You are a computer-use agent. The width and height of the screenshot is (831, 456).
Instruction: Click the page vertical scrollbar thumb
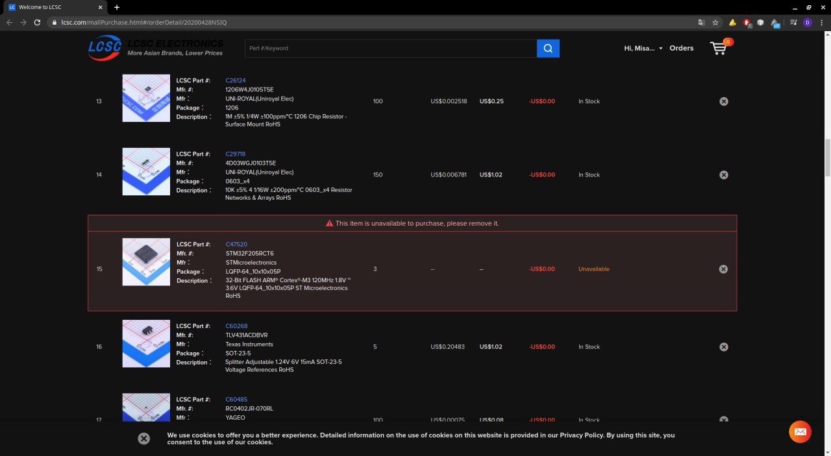tap(827, 157)
